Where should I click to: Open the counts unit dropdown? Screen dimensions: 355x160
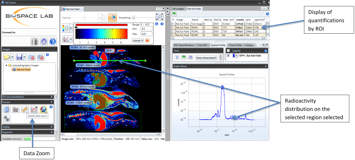(138, 40)
